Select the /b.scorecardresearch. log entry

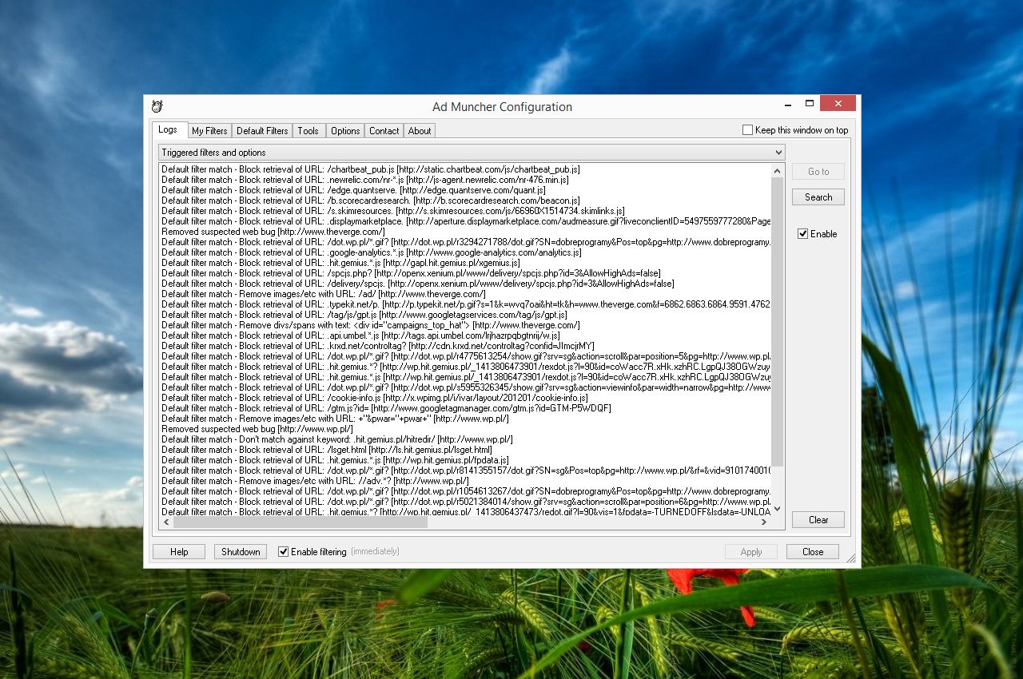click(371, 201)
